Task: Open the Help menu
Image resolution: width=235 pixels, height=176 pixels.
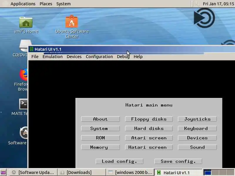Action: click(138, 57)
